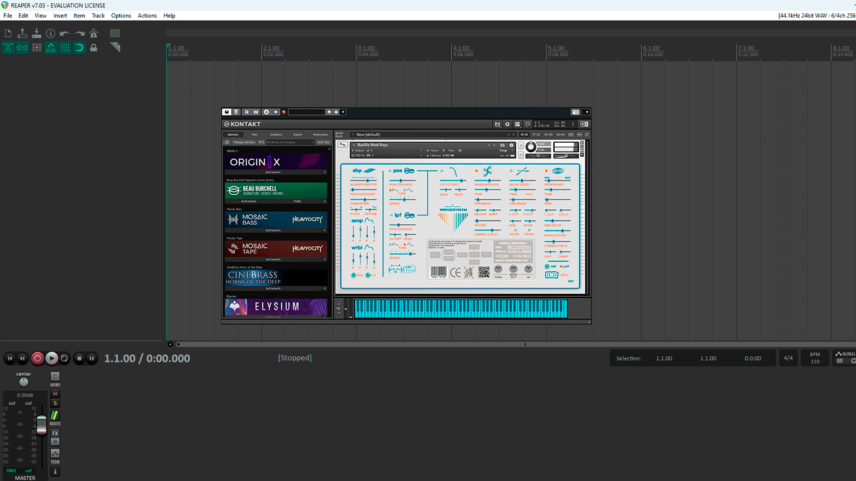856x481 pixels.
Task: Select the Elysium library banner
Action: [276, 307]
